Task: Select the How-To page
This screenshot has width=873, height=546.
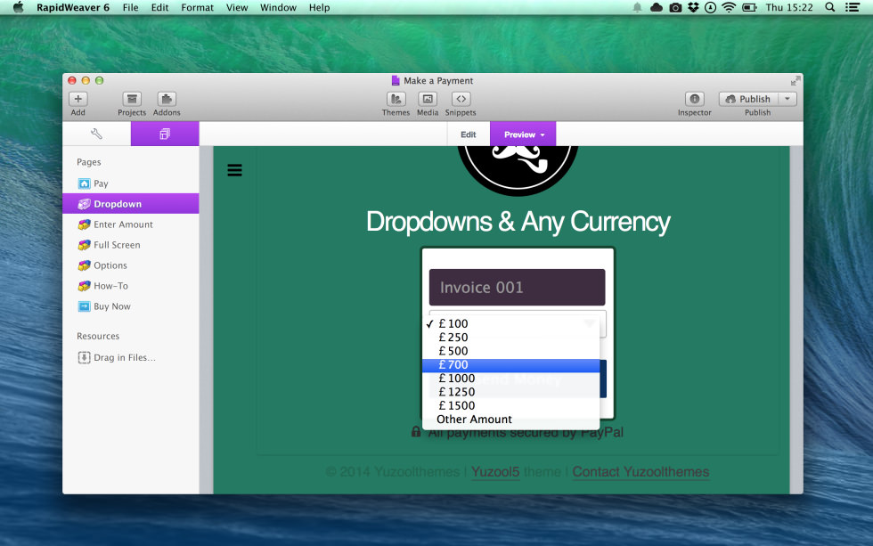Action: pyautogui.click(x=131, y=286)
